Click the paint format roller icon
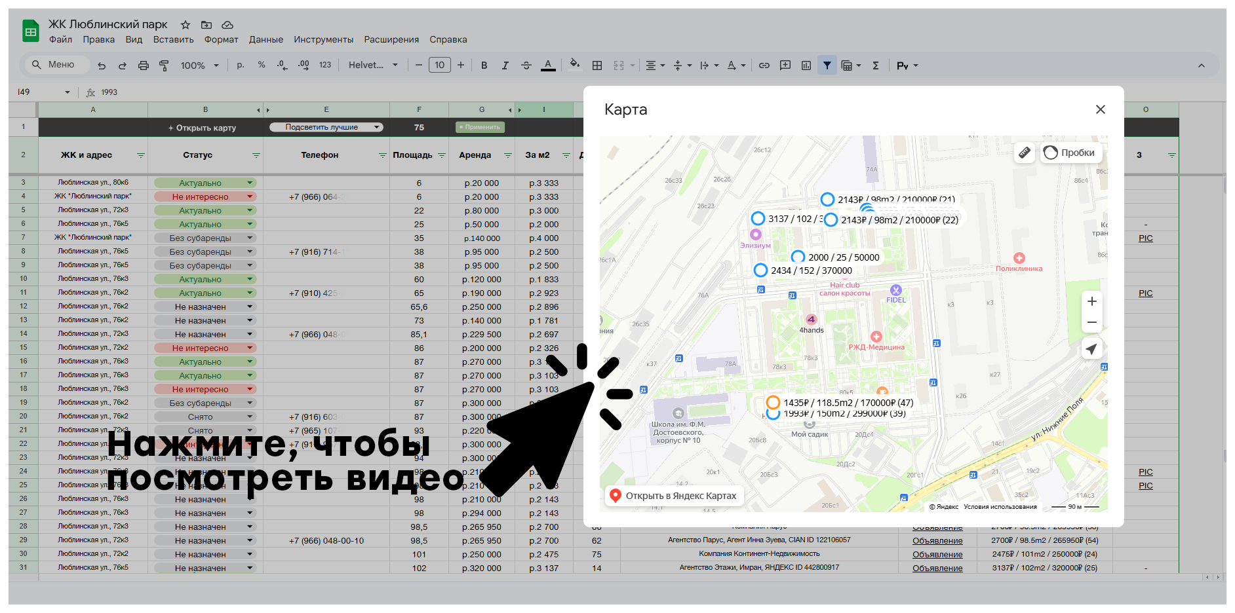Viewport: 1235px width, 613px height. (x=164, y=65)
